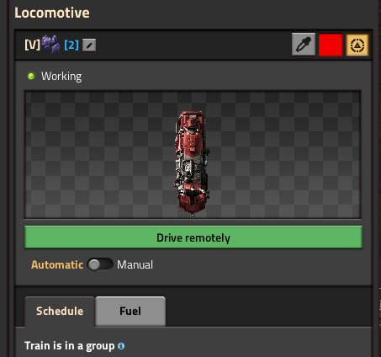Click the pencil icon to rename train
381x357 pixels.
point(89,45)
